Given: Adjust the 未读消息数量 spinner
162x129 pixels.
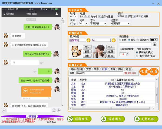Looking at the screenshot, I should [x=128, y=54].
